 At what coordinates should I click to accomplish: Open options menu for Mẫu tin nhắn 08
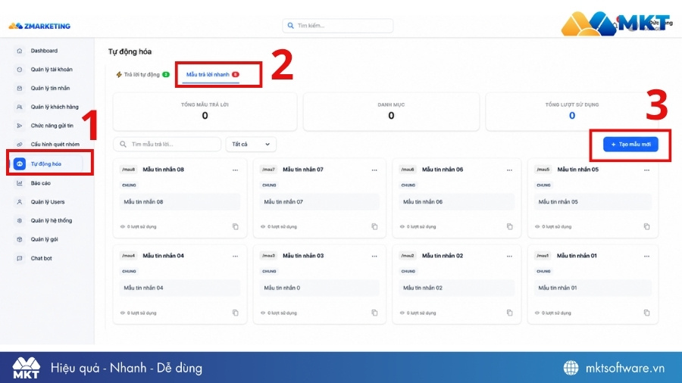click(236, 170)
